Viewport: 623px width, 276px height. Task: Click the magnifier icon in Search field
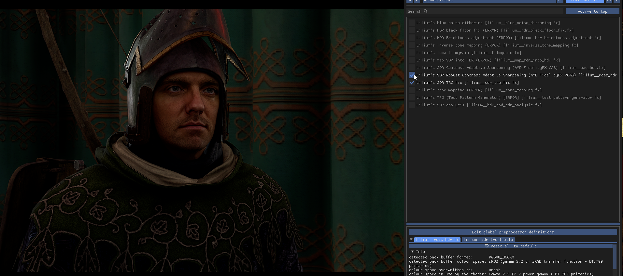pyautogui.click(x=425, y=11)
